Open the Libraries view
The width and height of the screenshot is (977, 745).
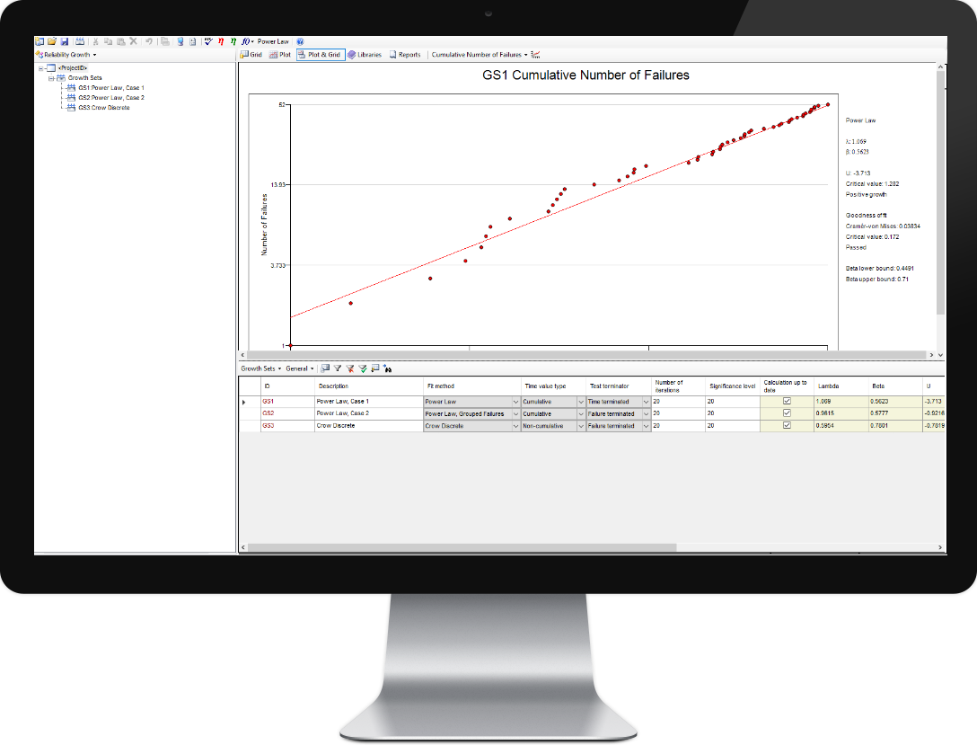coord(365,55)
